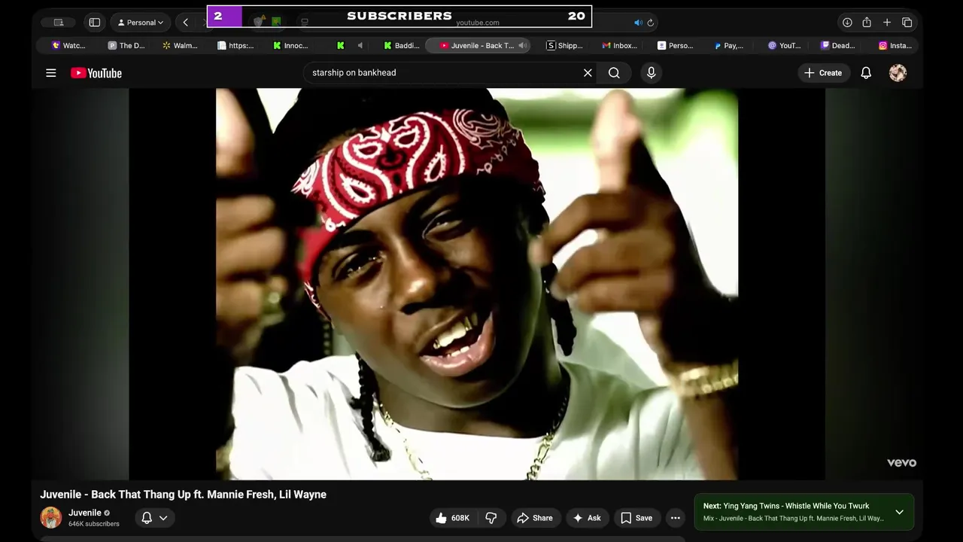Image resolution: width=963 pixels, height=542 pixels.
Task: Show Safari downloads
Action: (847, 23)
